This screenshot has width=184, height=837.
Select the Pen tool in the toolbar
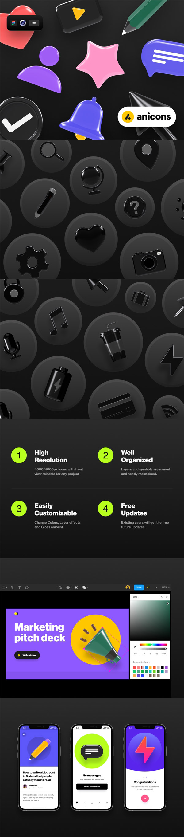[12, 587]
